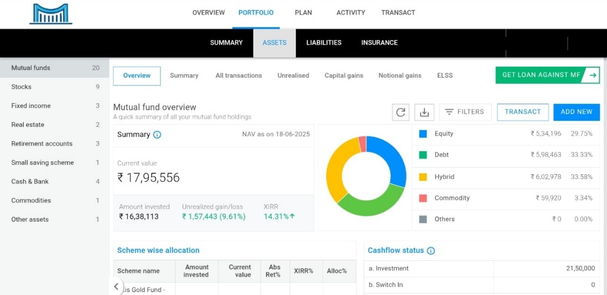
Task: Click the outlined TRANSACT button
Action: tap(523, 112)
